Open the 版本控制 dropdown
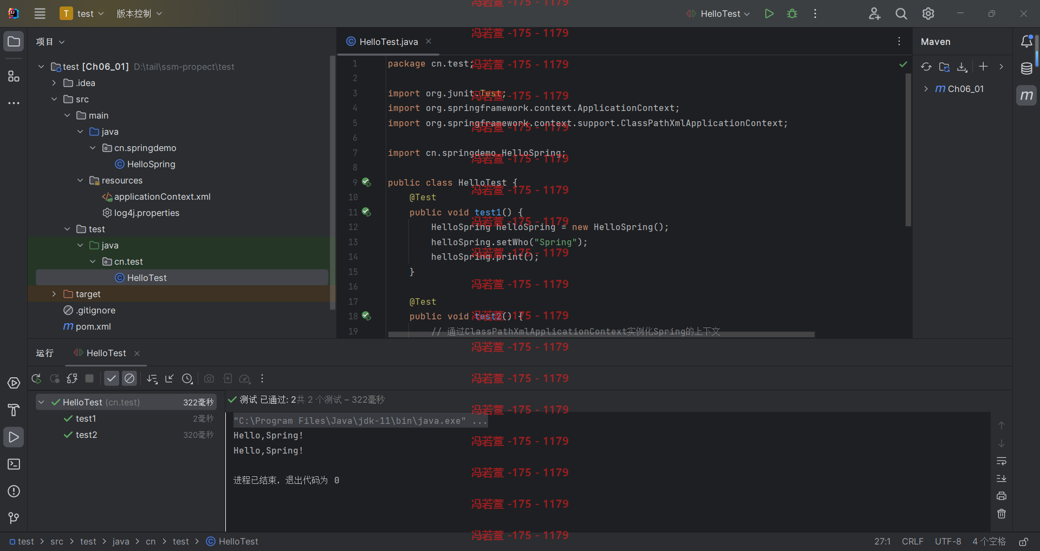Screen dimensions: 1040x551 [x=139, y=14]
